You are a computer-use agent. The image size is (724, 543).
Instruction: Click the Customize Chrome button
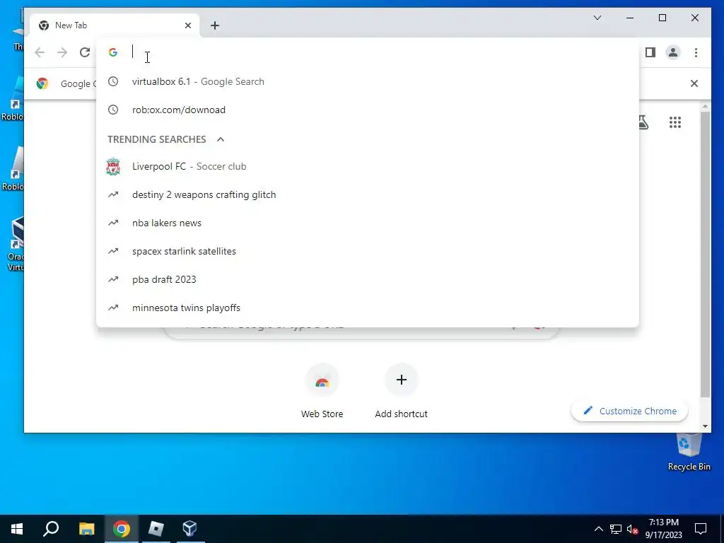coord(630,411)
